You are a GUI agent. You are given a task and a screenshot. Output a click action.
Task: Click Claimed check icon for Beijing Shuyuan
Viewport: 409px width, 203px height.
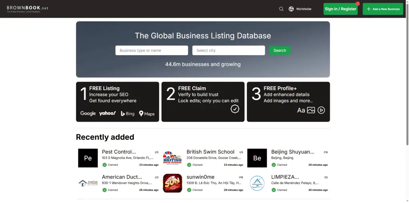[x=274, y=165]
